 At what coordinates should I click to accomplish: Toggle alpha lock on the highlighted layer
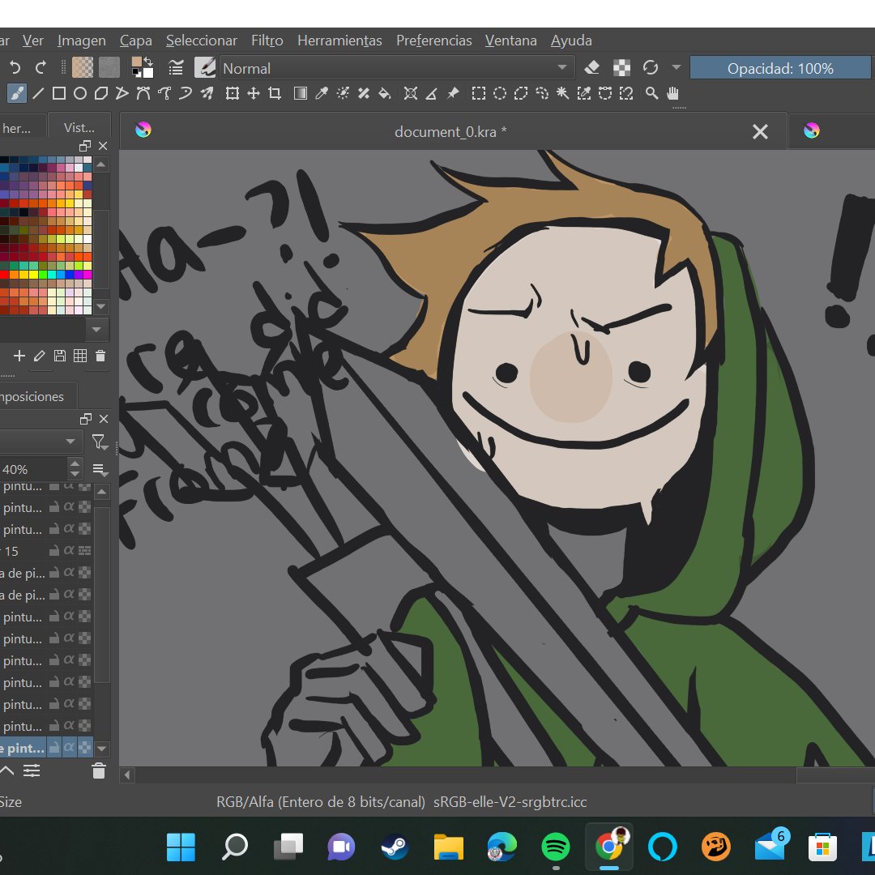[84, 747]
